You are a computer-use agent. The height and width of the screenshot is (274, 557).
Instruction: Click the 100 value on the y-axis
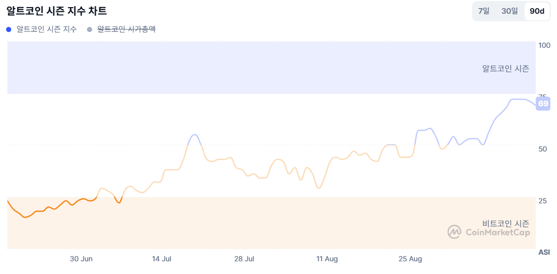[544, 45]
